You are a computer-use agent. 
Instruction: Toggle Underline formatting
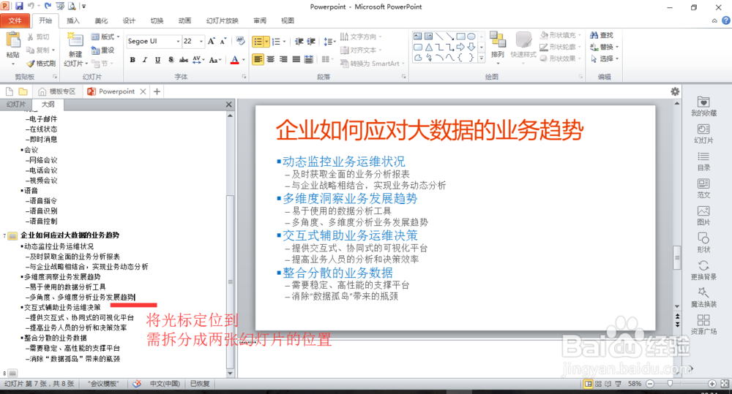(158, 60)
